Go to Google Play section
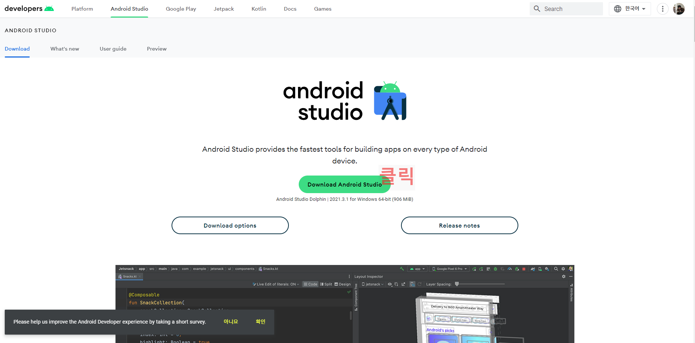The width and height of the screenshot is (695, 343). [181, 9]
